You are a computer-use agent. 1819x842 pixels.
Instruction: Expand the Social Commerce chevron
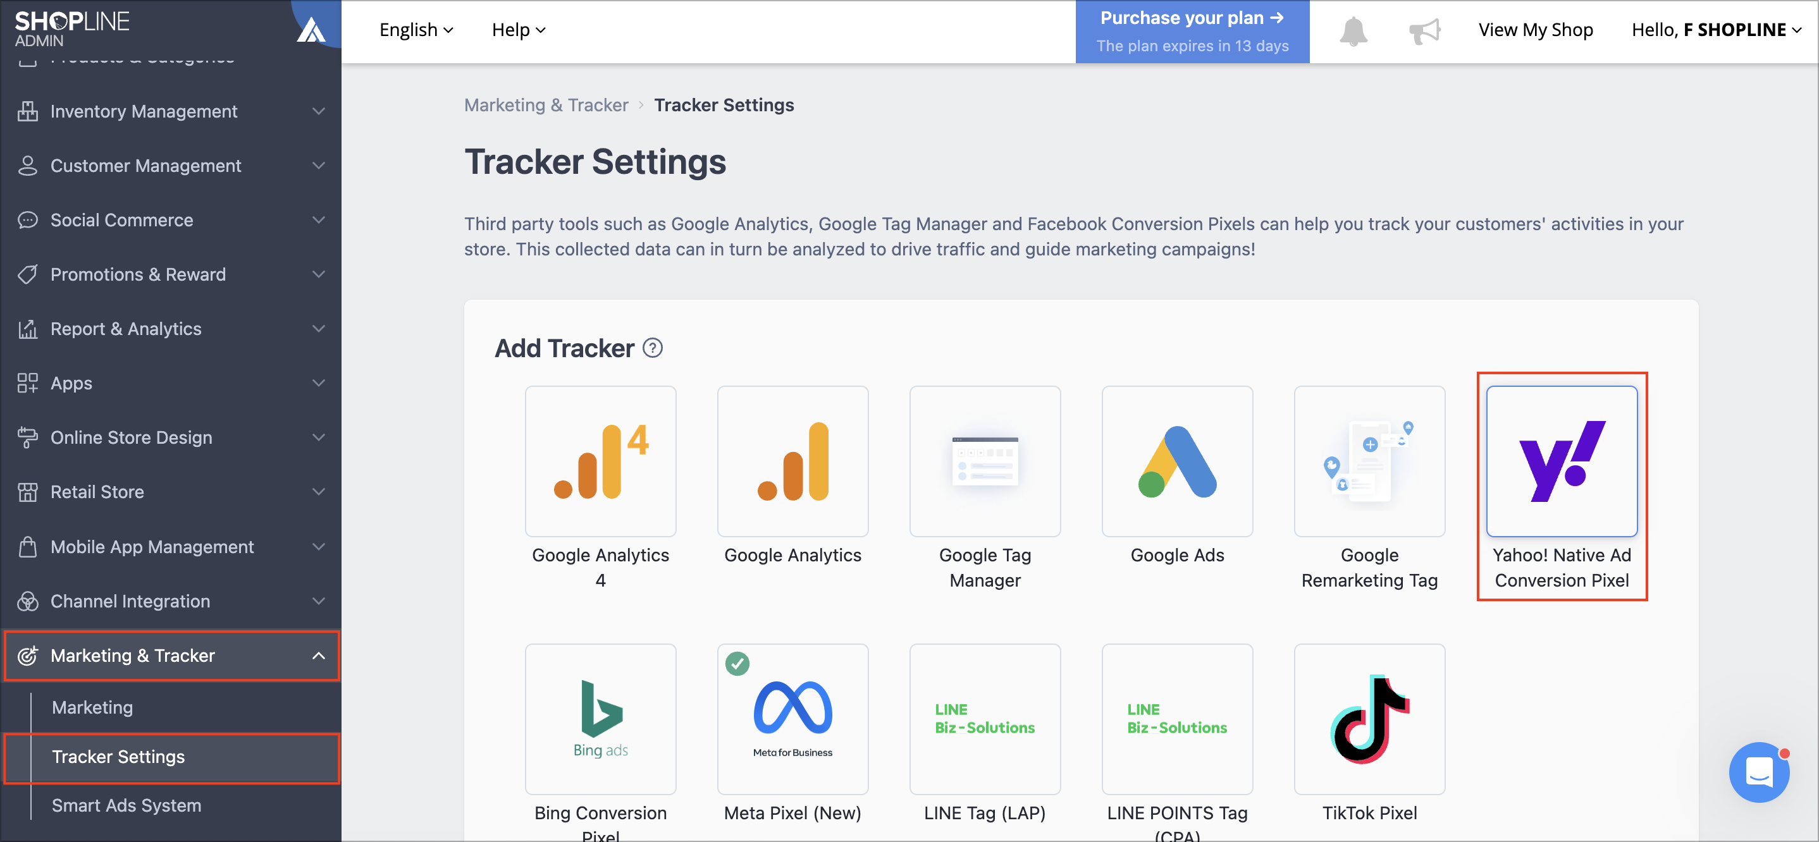tap(319, 219)
